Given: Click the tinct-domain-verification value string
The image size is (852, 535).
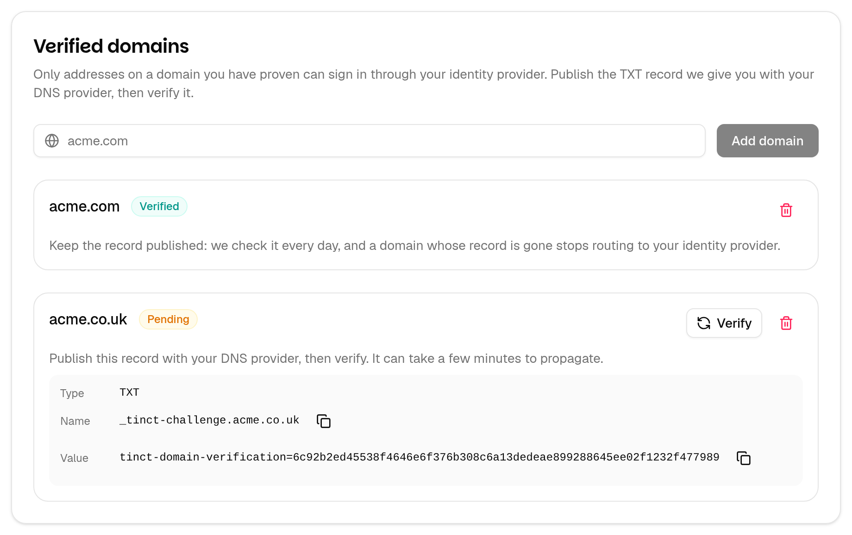Looking at the screenshot, I should (420, 457).
